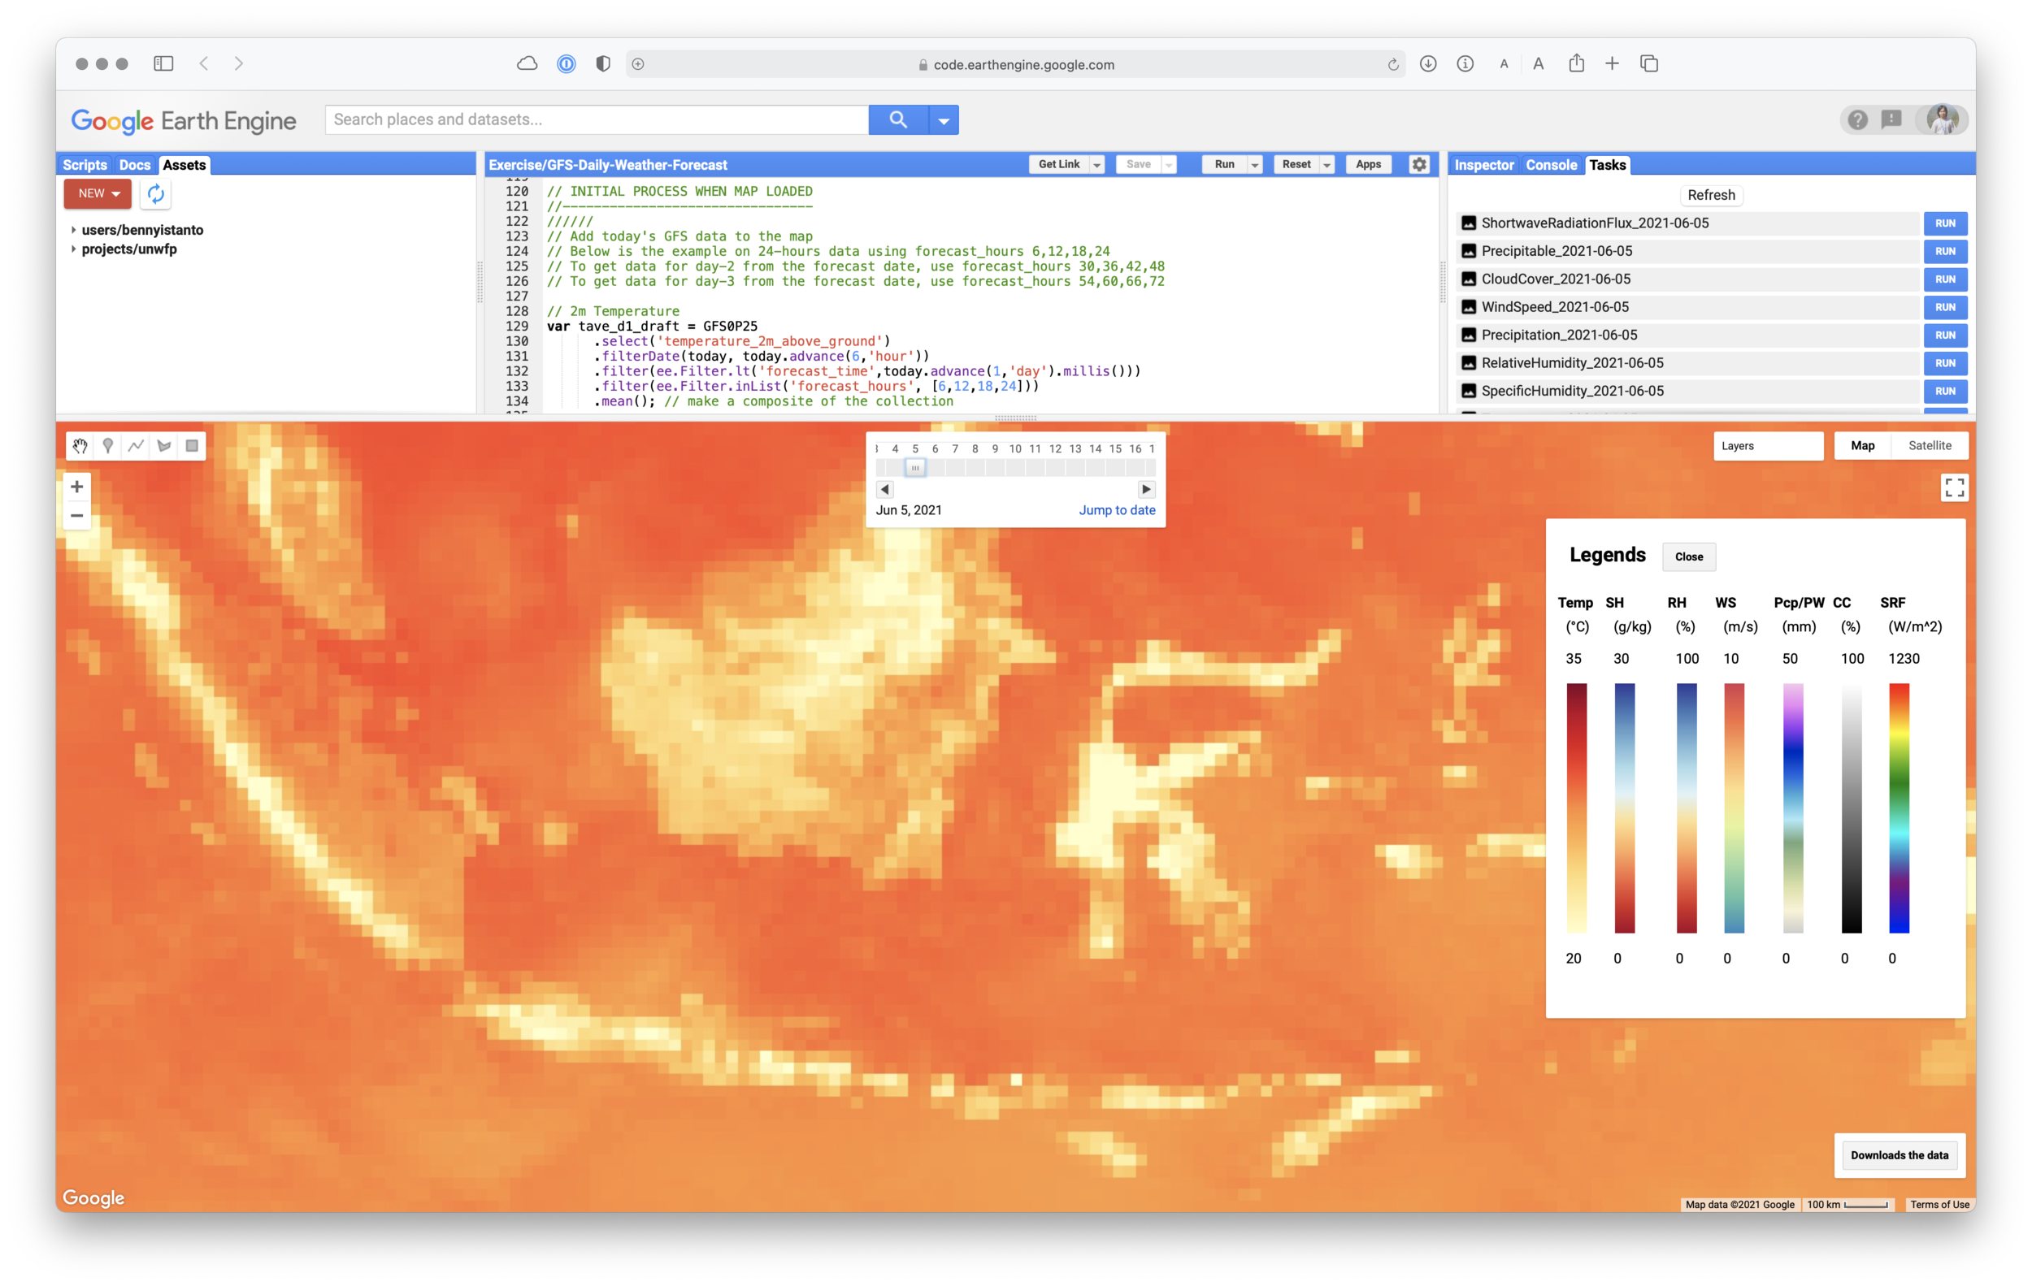Click the date slider handle
2032x1286 pixels.
click(914, 467)
